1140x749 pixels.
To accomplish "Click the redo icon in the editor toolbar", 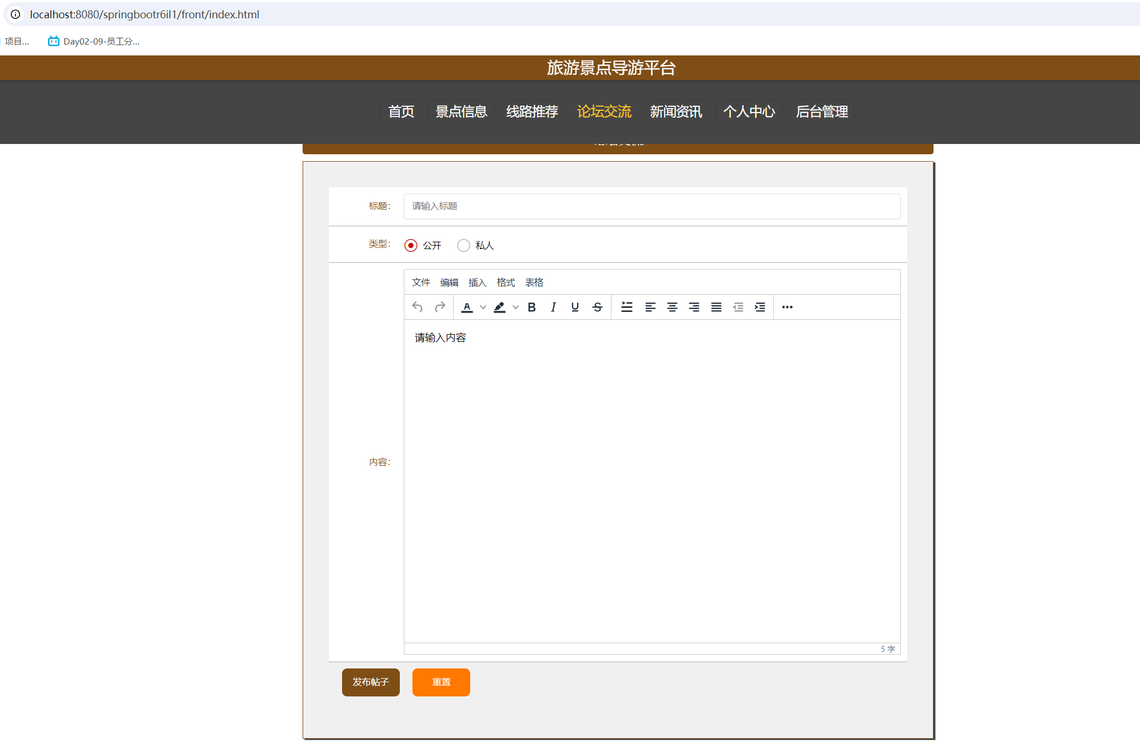I will point(440,307).
